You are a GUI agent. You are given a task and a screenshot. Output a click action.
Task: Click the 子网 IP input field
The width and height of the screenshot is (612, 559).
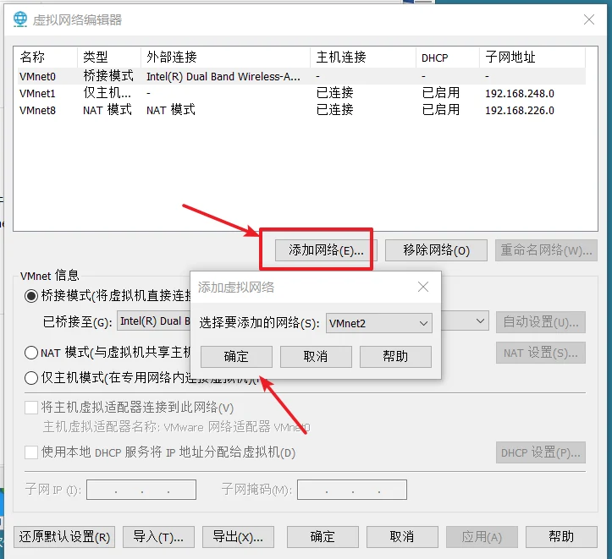click(x=141, y=490)
